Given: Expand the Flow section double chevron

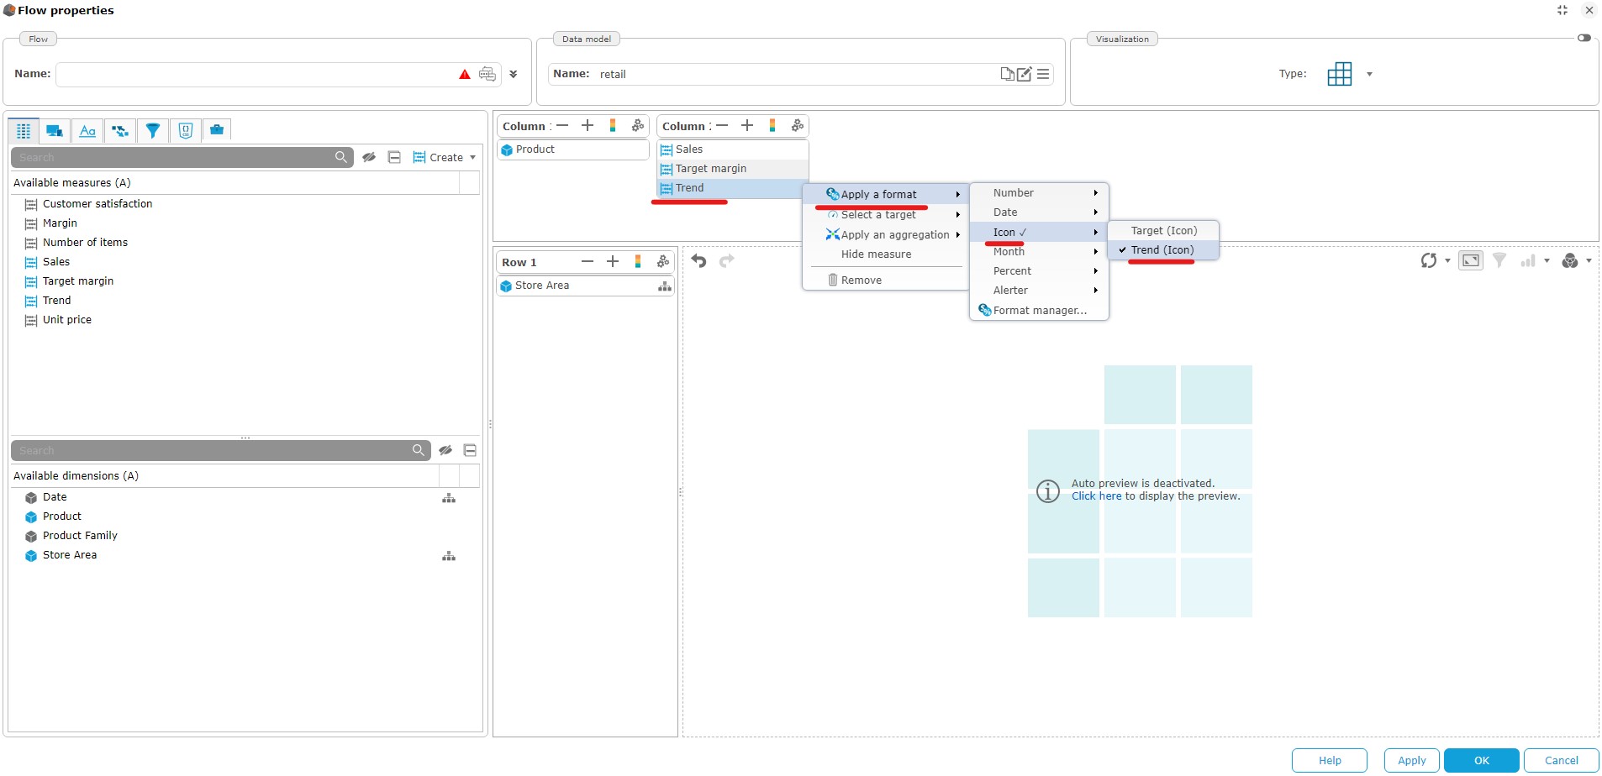Looking at the screenshot, I should pos(514,74).
